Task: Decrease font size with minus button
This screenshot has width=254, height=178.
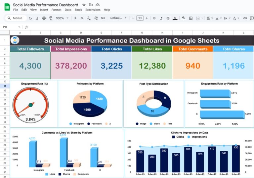Action: pos(133,18)
